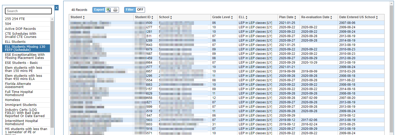Open the 504 report
396x135 pixels.
(26, 24)
